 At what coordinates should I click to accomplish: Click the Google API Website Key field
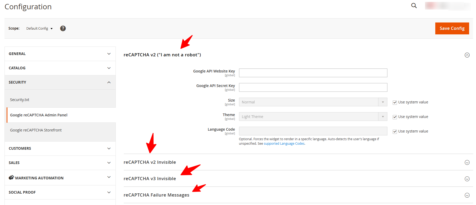313,73
